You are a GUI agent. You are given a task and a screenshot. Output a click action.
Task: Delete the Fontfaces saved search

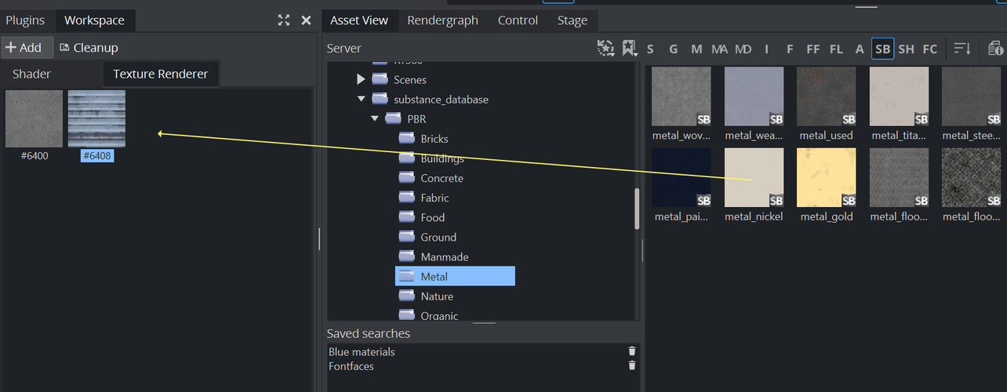[632, 366]
